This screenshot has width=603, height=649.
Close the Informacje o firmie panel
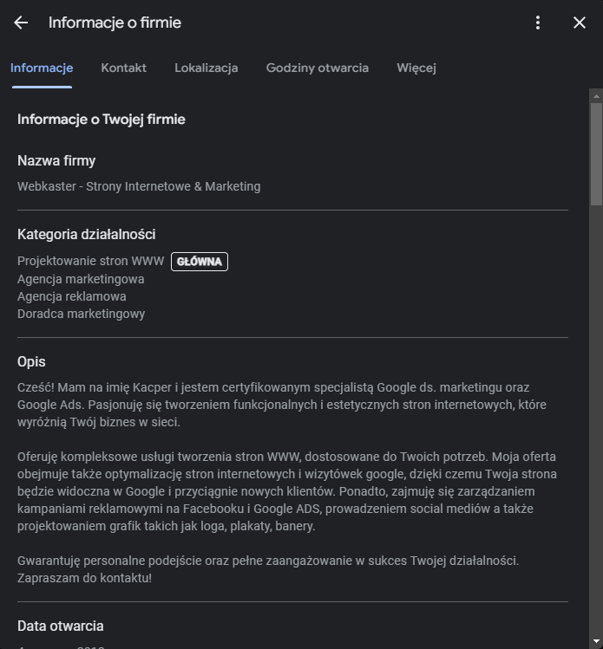point(580,23)
